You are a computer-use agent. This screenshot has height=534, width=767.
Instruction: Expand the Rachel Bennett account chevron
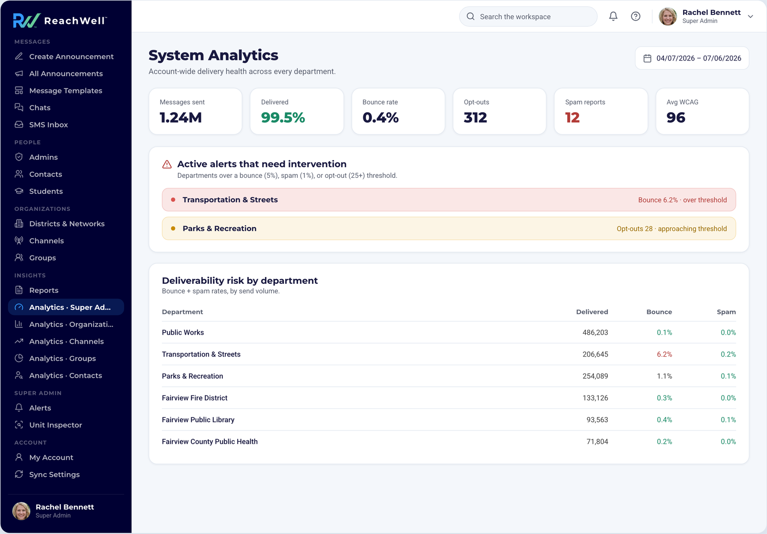[751, 16]
